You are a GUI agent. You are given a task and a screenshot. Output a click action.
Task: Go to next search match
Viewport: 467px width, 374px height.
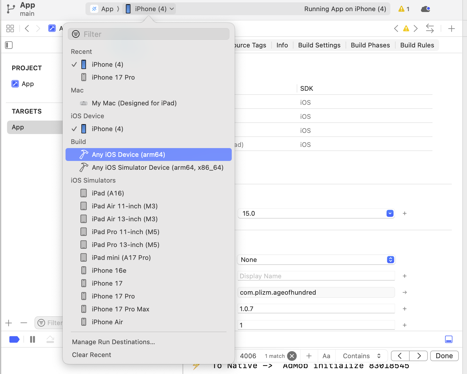(x=418, y=356)
